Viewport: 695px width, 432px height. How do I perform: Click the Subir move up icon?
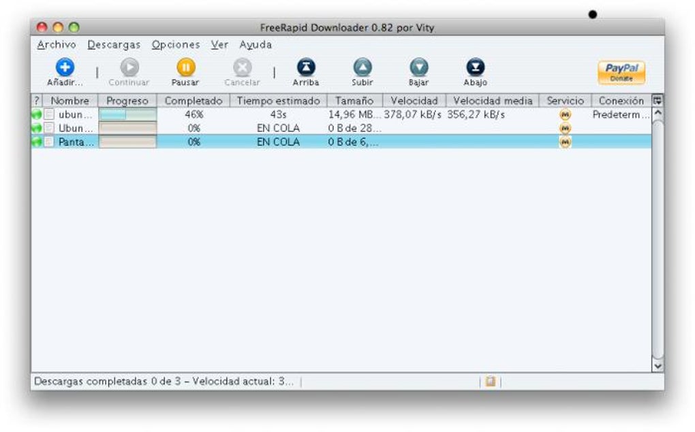(362, 67)
